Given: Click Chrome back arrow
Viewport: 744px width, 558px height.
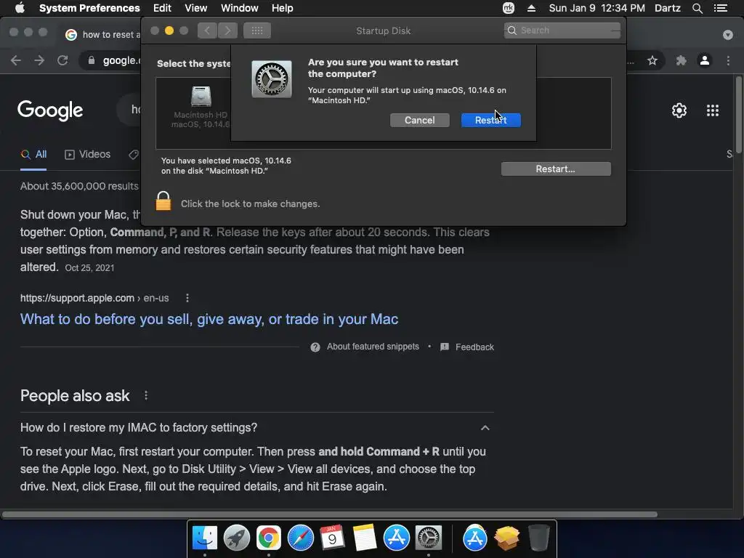Looking at the screenshot, I should [16, 60].
